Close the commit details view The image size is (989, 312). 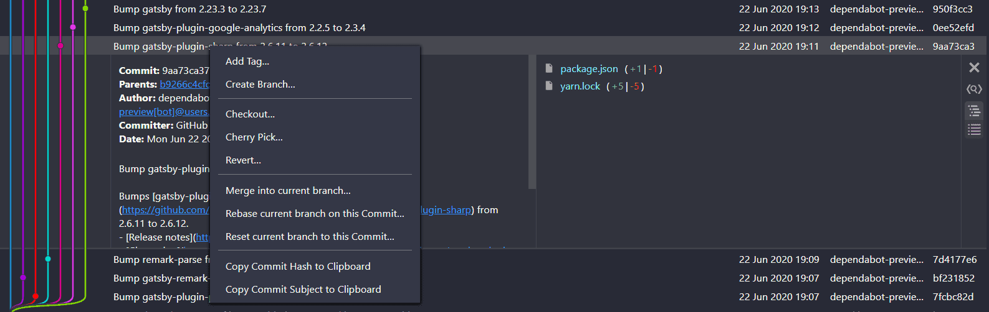pos(974,68)
